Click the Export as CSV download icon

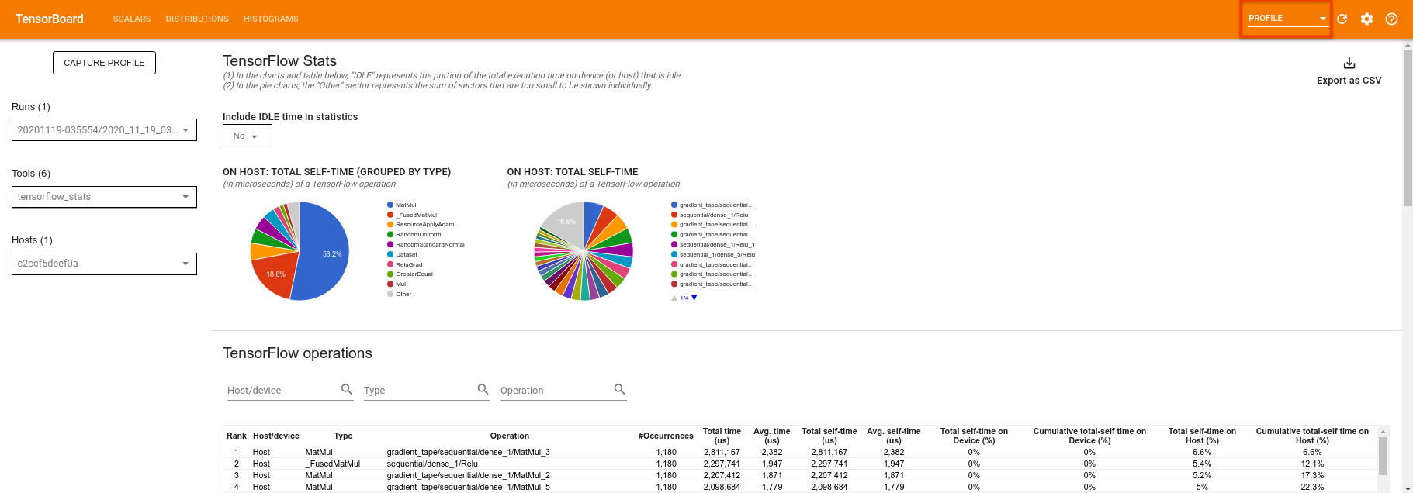coord(1349,64)
